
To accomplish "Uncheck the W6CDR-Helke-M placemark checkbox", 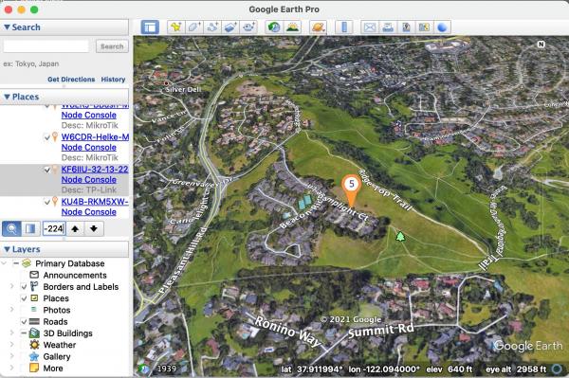I will pyautogui.click(x=46, y=137).
